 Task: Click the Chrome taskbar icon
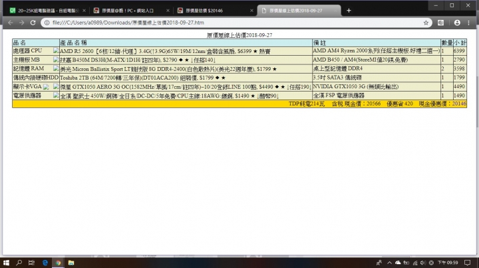[58, 263]
